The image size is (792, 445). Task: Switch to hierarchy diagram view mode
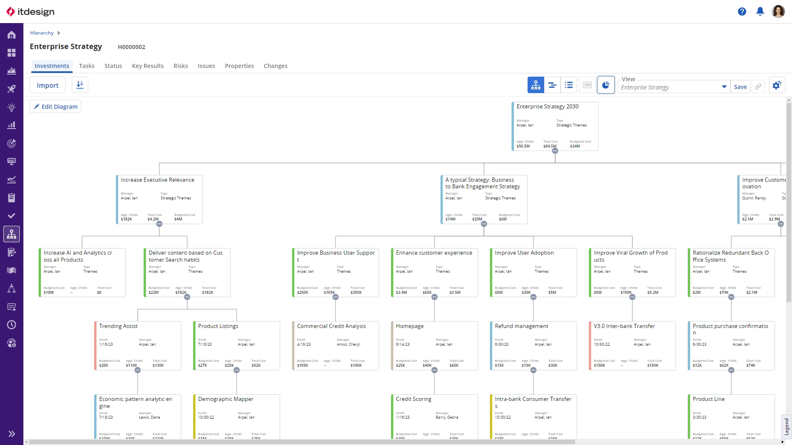click(x=535, y=85)
